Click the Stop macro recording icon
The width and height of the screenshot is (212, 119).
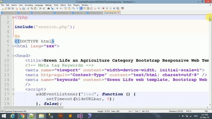(x=107, y=8)
